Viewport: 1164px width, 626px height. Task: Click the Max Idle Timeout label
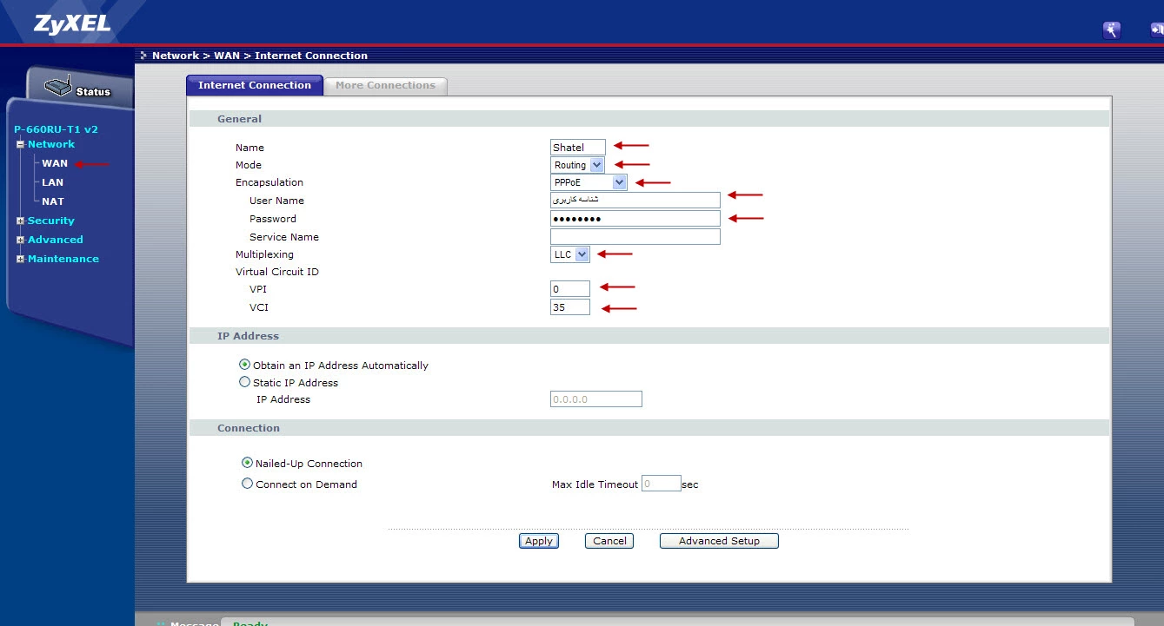595,484
